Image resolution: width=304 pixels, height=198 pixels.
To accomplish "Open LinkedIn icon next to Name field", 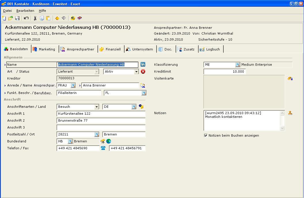I will [143, 64].
